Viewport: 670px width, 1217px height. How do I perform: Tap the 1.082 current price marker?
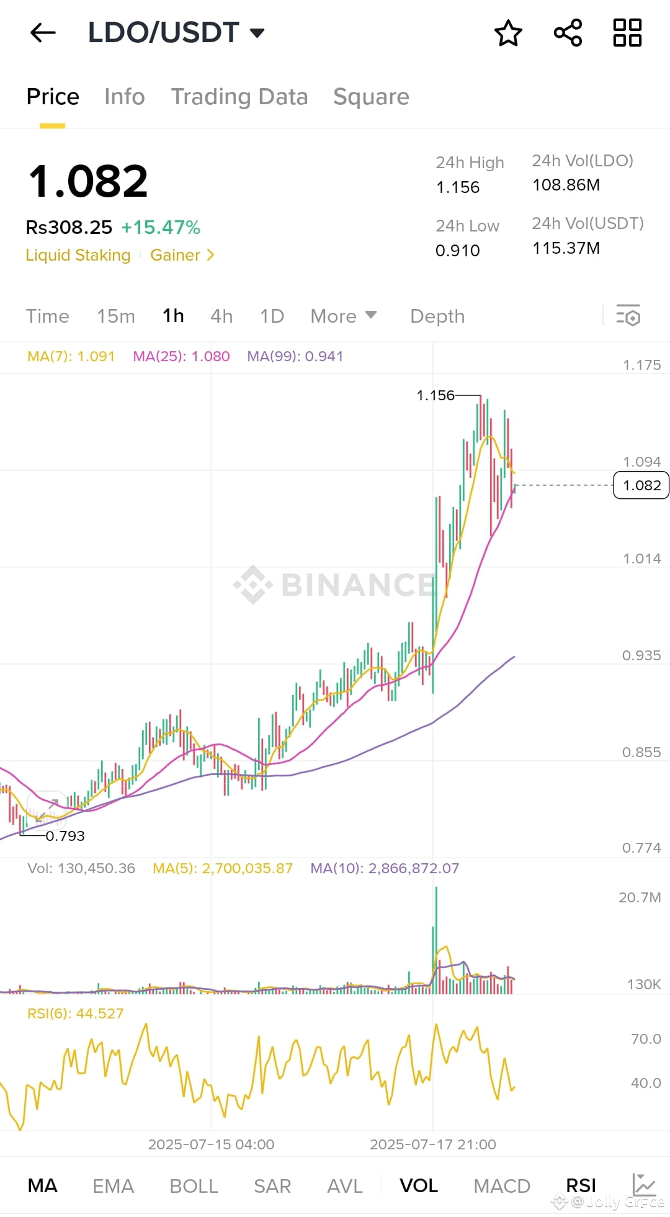click(641, 485)
